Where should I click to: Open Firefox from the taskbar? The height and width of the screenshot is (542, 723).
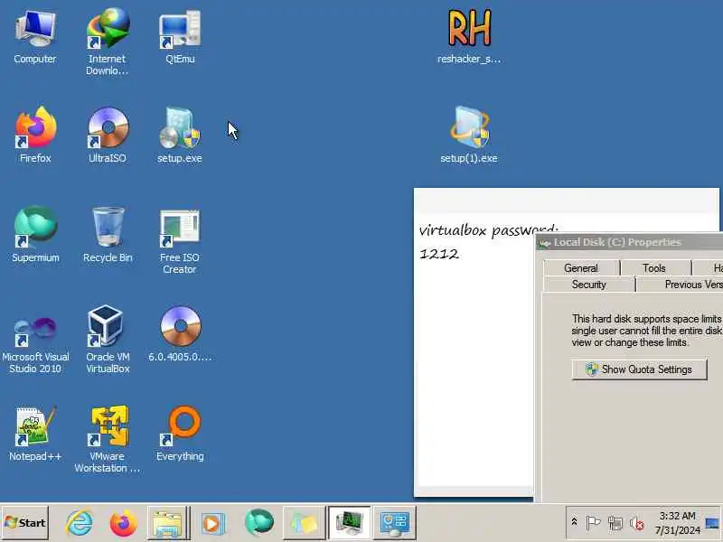tap(123, 523)
